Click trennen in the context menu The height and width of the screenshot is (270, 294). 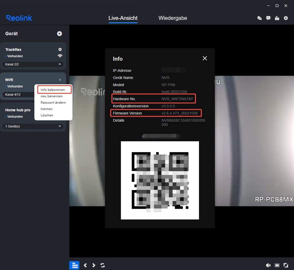pyautogui.click(x=47, y=109)
